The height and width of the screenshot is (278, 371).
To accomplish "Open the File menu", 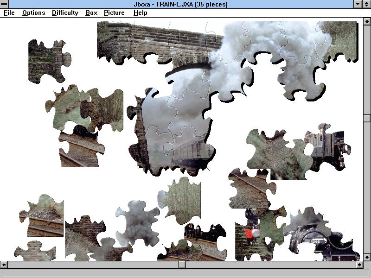I will (x=9, y=13).
